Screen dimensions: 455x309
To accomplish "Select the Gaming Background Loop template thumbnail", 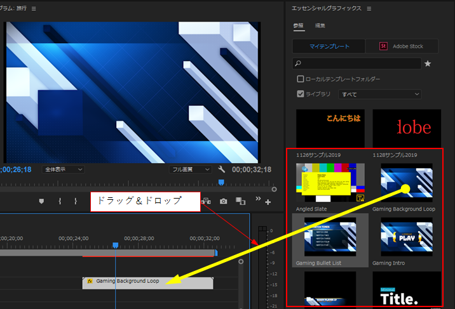I will [x=407, y=183].
